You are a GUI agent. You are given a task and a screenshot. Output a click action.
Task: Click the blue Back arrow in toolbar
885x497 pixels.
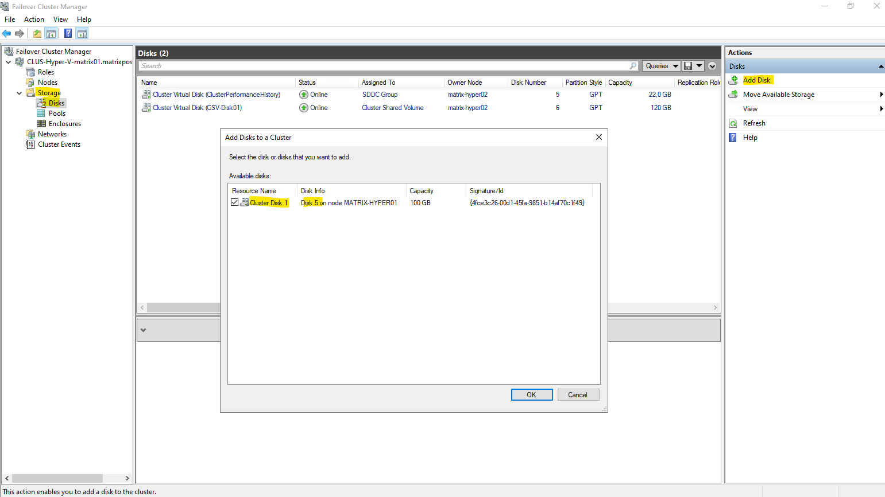click(7, 34)
